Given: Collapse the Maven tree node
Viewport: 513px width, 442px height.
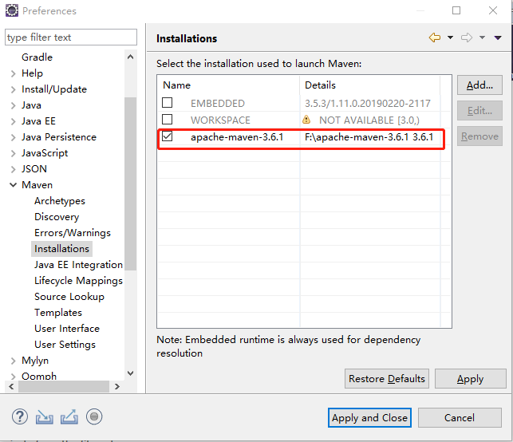Looking at the screenshot, I should click(13, 185).
